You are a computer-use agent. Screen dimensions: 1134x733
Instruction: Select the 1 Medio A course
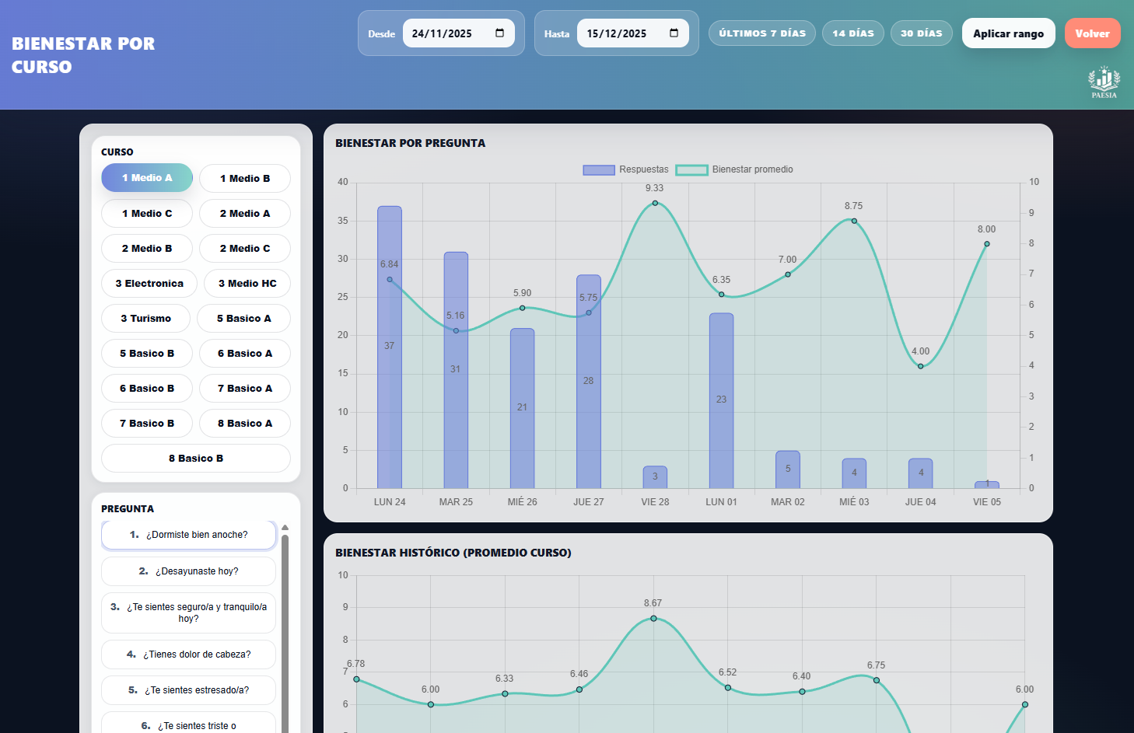[147, 178]
